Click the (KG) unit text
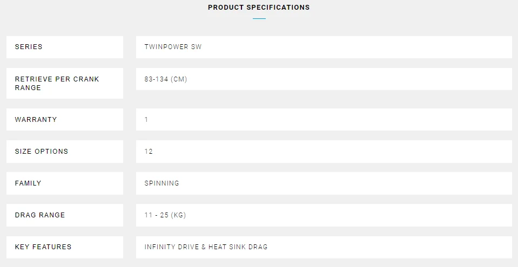The image size is (518, 267). click(179, 215)
